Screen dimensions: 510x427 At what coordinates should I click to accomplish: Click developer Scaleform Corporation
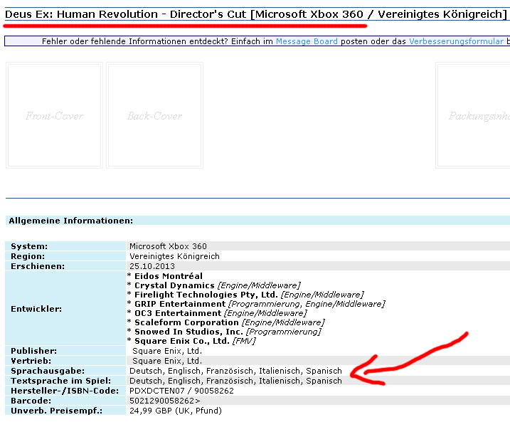(186, 322)
